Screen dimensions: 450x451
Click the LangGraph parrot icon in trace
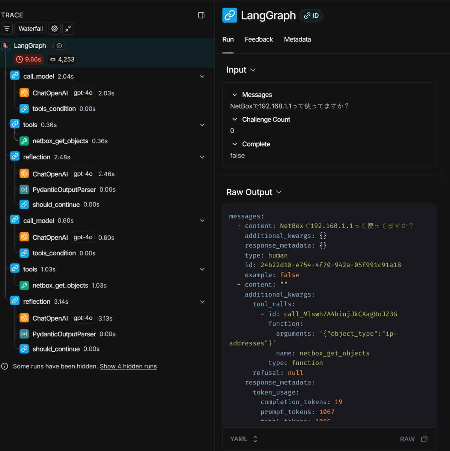click(x=6, y=45)
